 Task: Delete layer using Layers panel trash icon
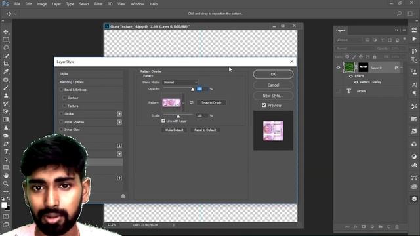point(397,227)
